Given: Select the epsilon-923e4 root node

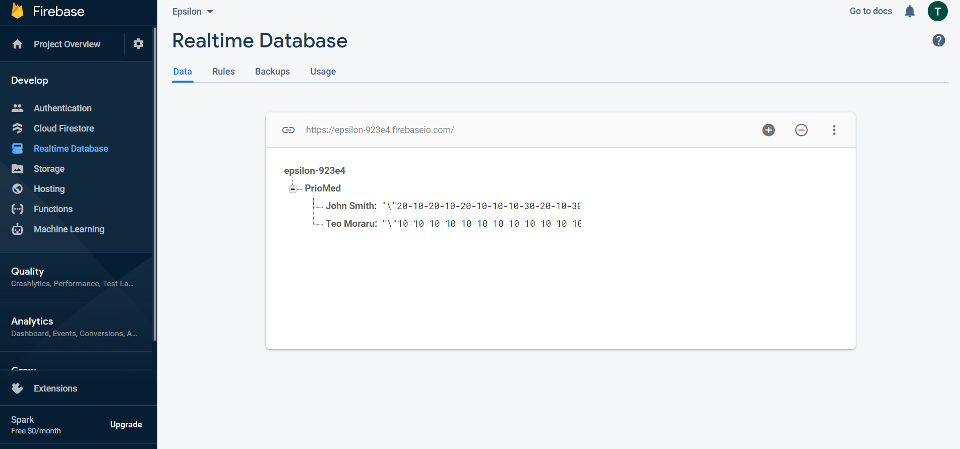Looking at the screenshot, I should [x=315, y=170].
